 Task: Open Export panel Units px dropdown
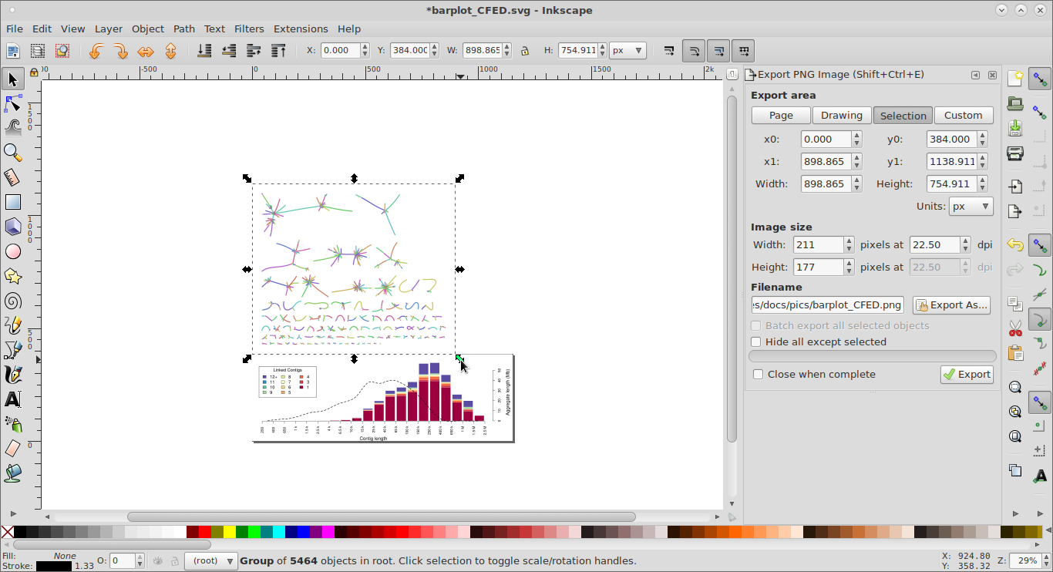click(971, 207)
